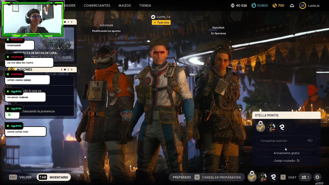
Task: Click the mission row ending in 'lo que va'
Action: coord(42,91)
